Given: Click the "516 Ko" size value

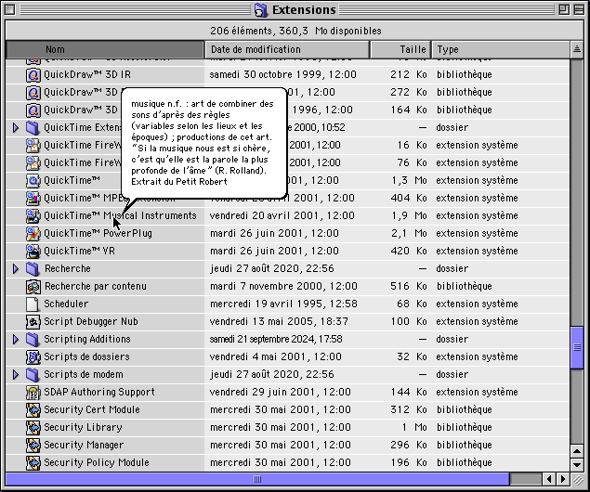Looking at the screenshot, I should 409,287.
